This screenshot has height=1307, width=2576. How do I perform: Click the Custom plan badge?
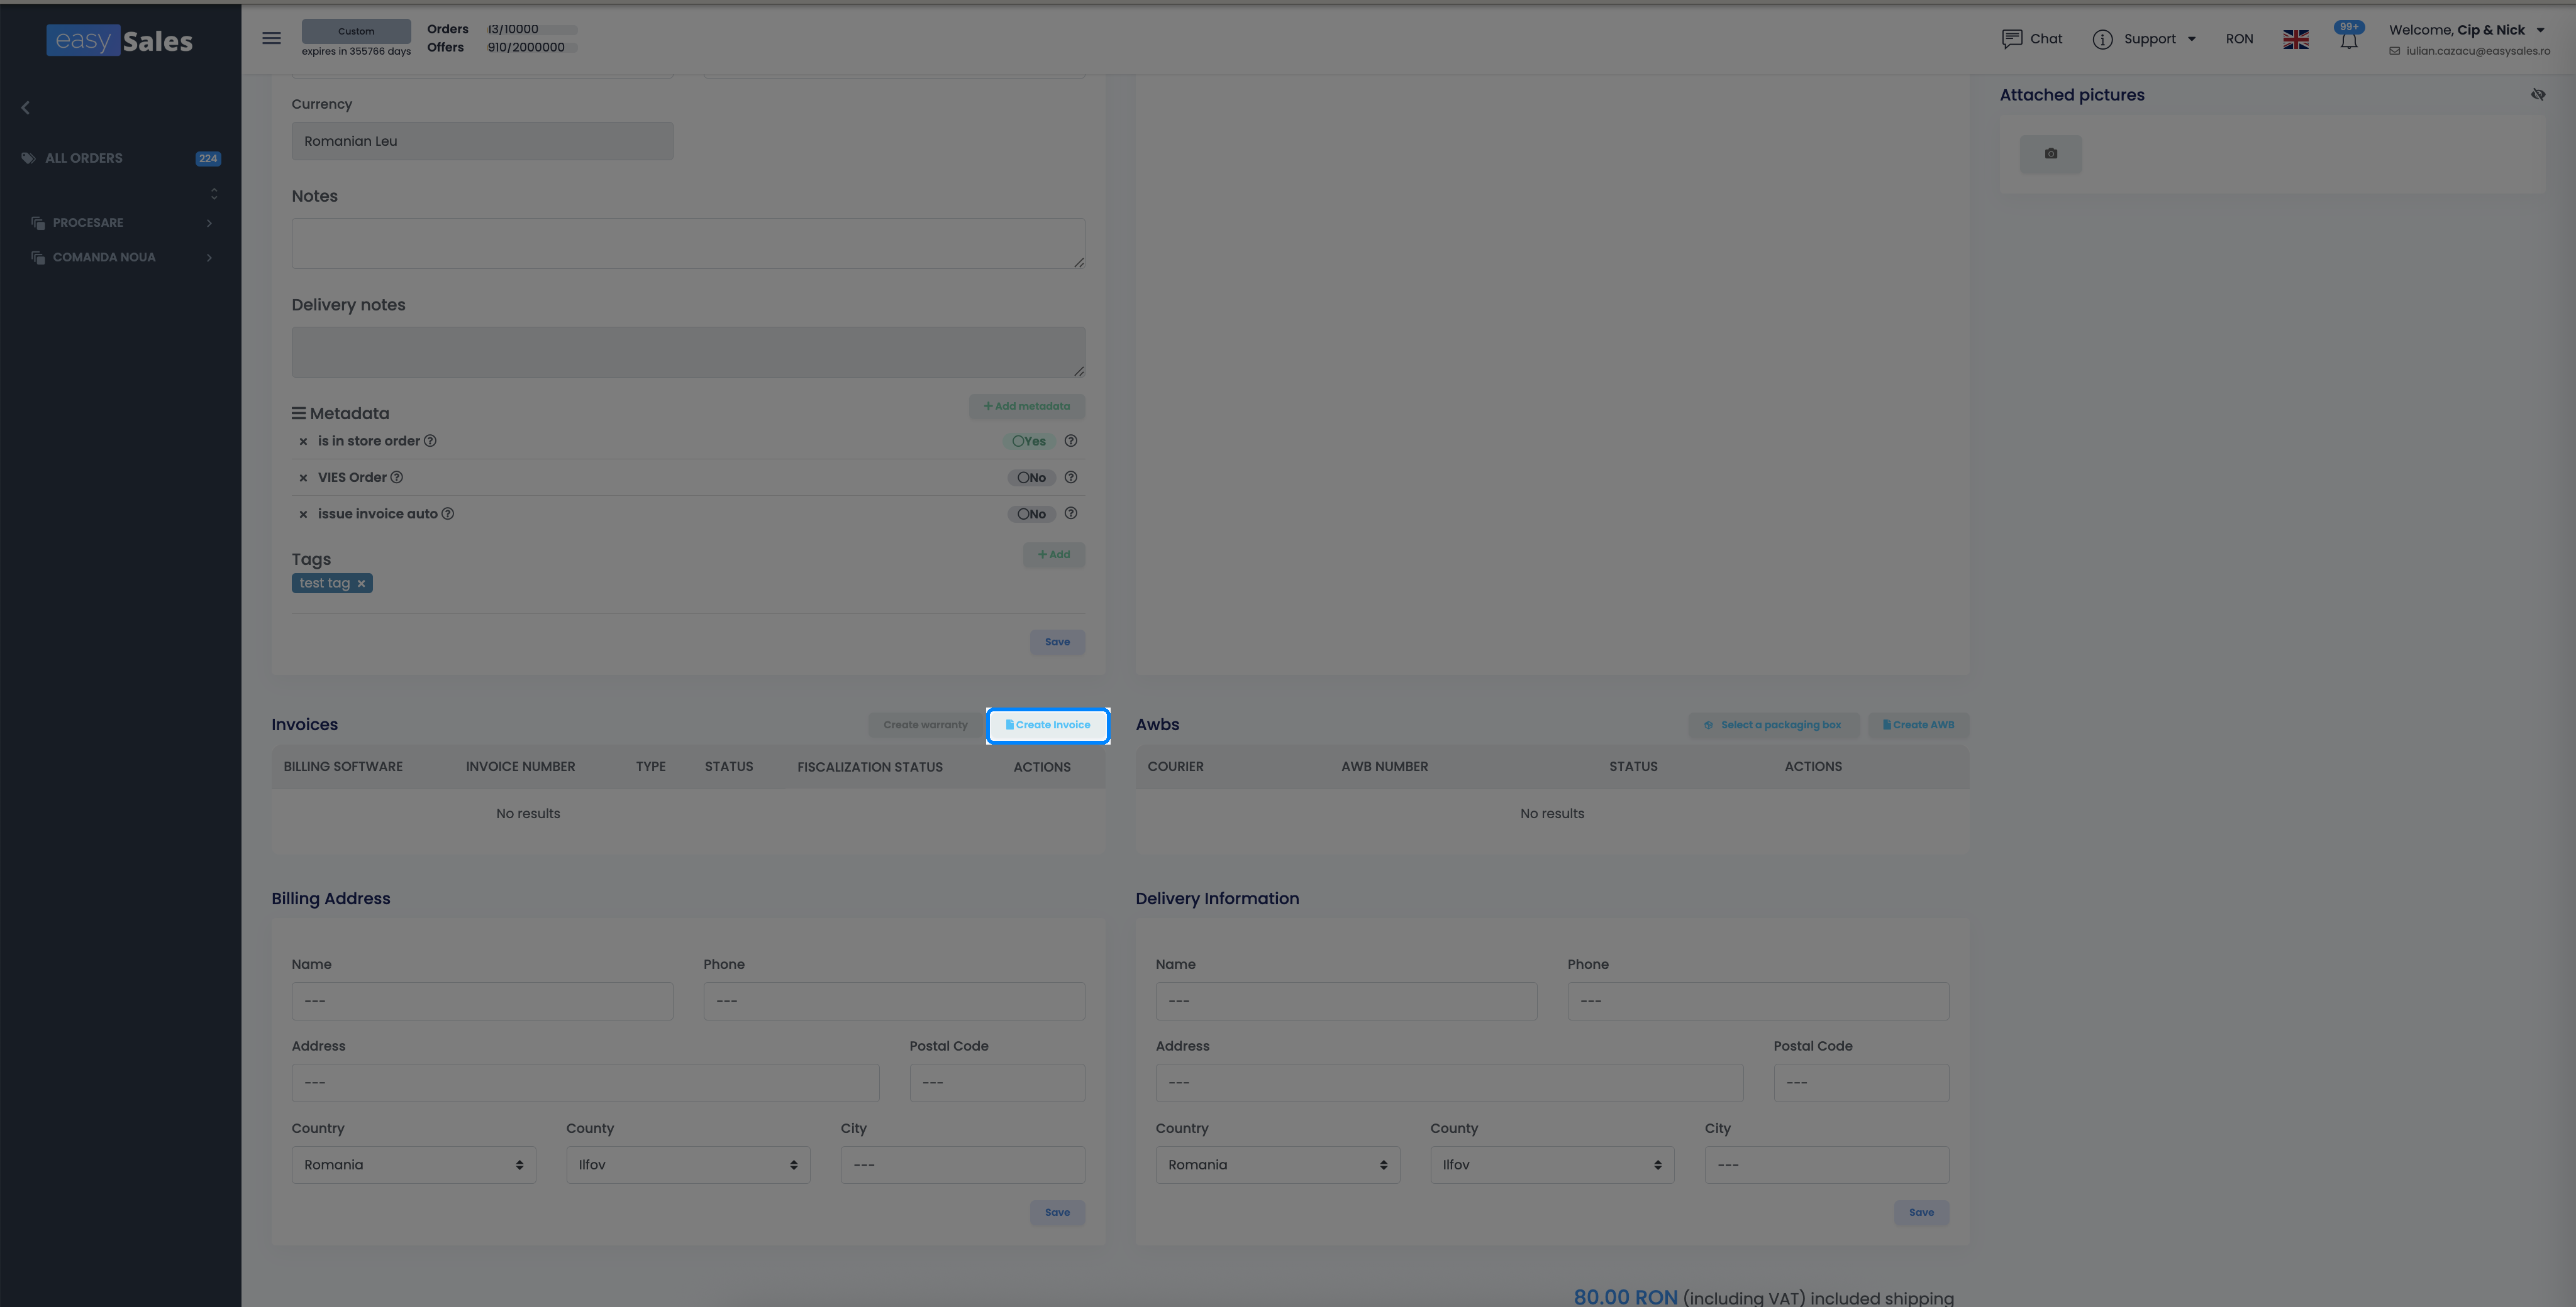coord(356,31)
